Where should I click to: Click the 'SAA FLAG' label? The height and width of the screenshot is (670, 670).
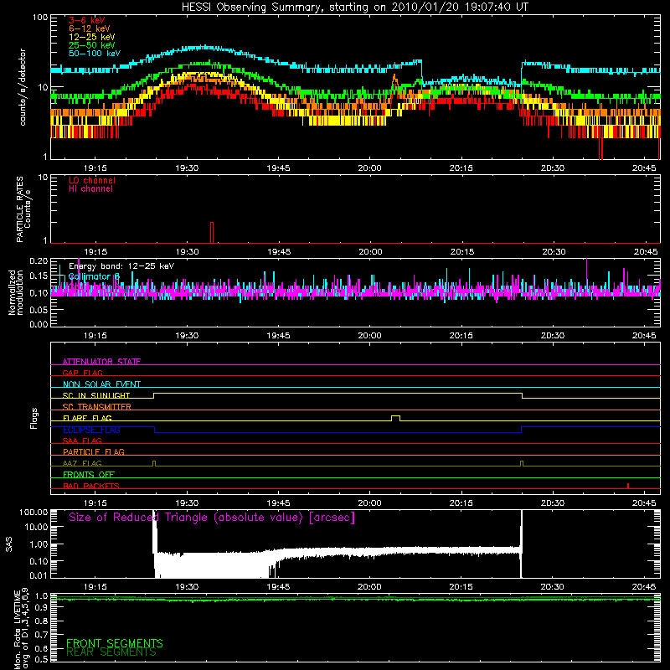pyautogui.click(x=82, y=441)
